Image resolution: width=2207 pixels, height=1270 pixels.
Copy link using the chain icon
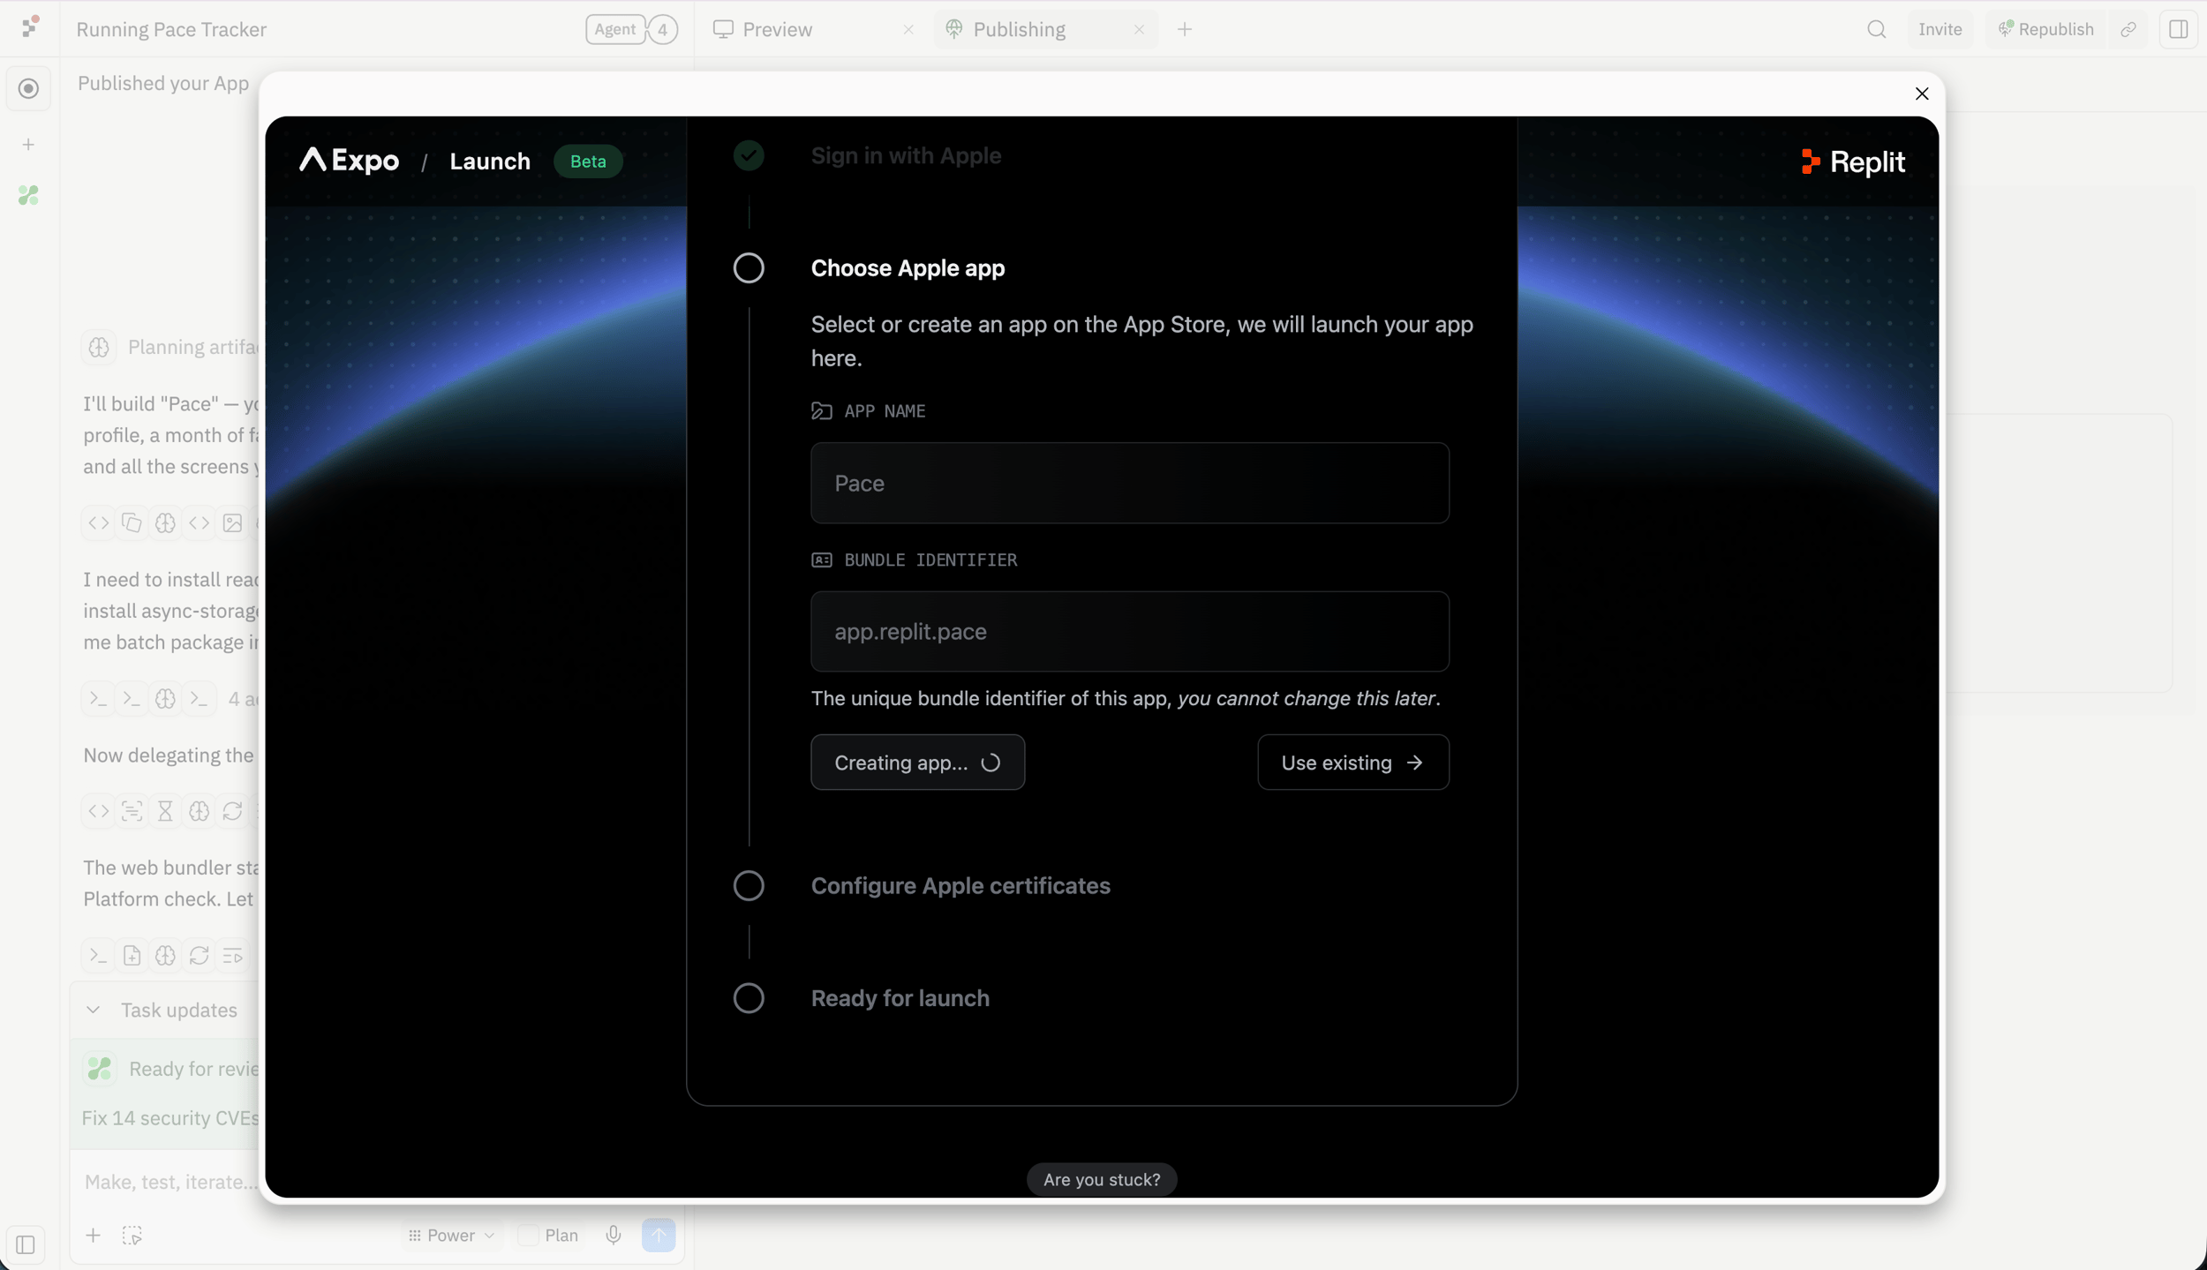pyautogui.click(x=2128, y=29)
